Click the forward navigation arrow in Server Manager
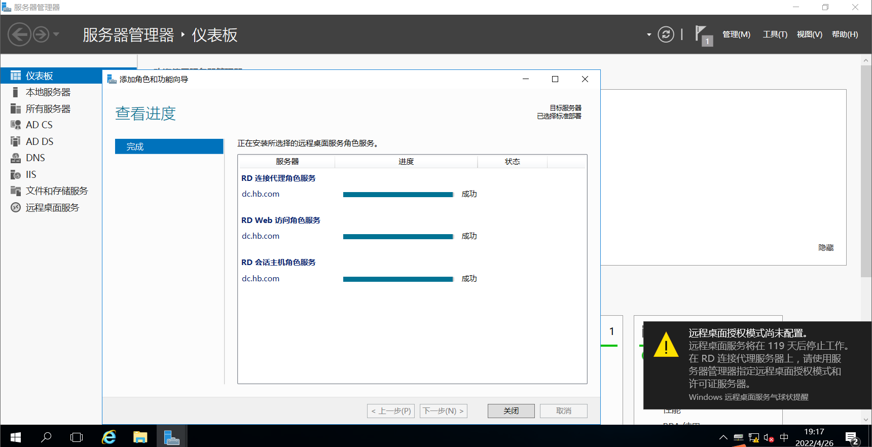This screenshot has width=872, height=447. (x=41, y=34)
